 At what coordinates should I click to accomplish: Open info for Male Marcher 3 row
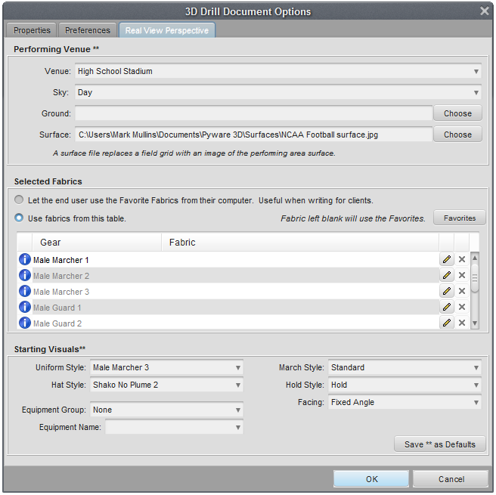click(24, 292)
